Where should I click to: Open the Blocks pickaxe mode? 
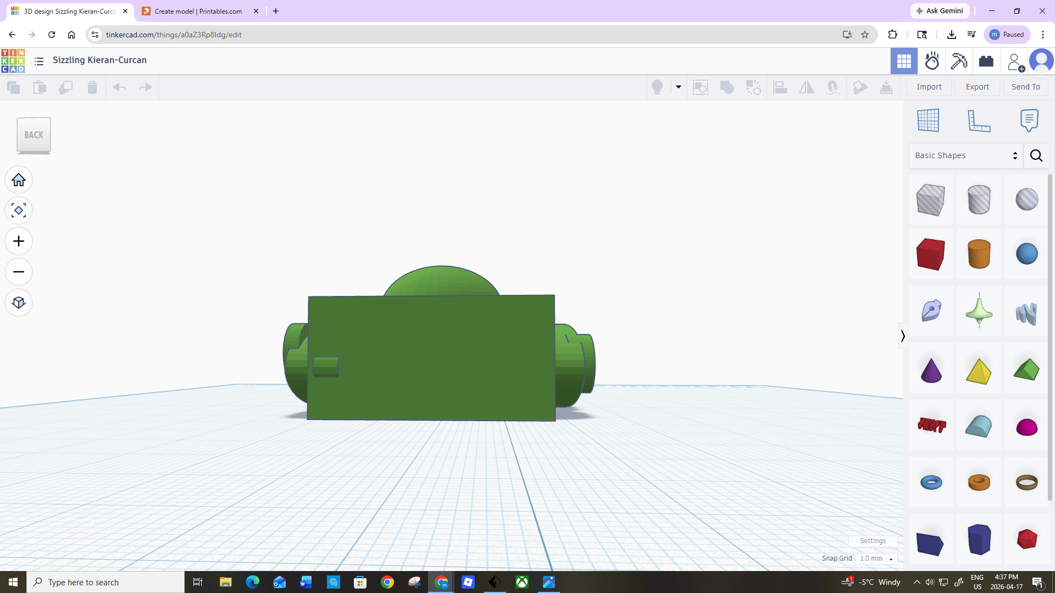(959, 61)
